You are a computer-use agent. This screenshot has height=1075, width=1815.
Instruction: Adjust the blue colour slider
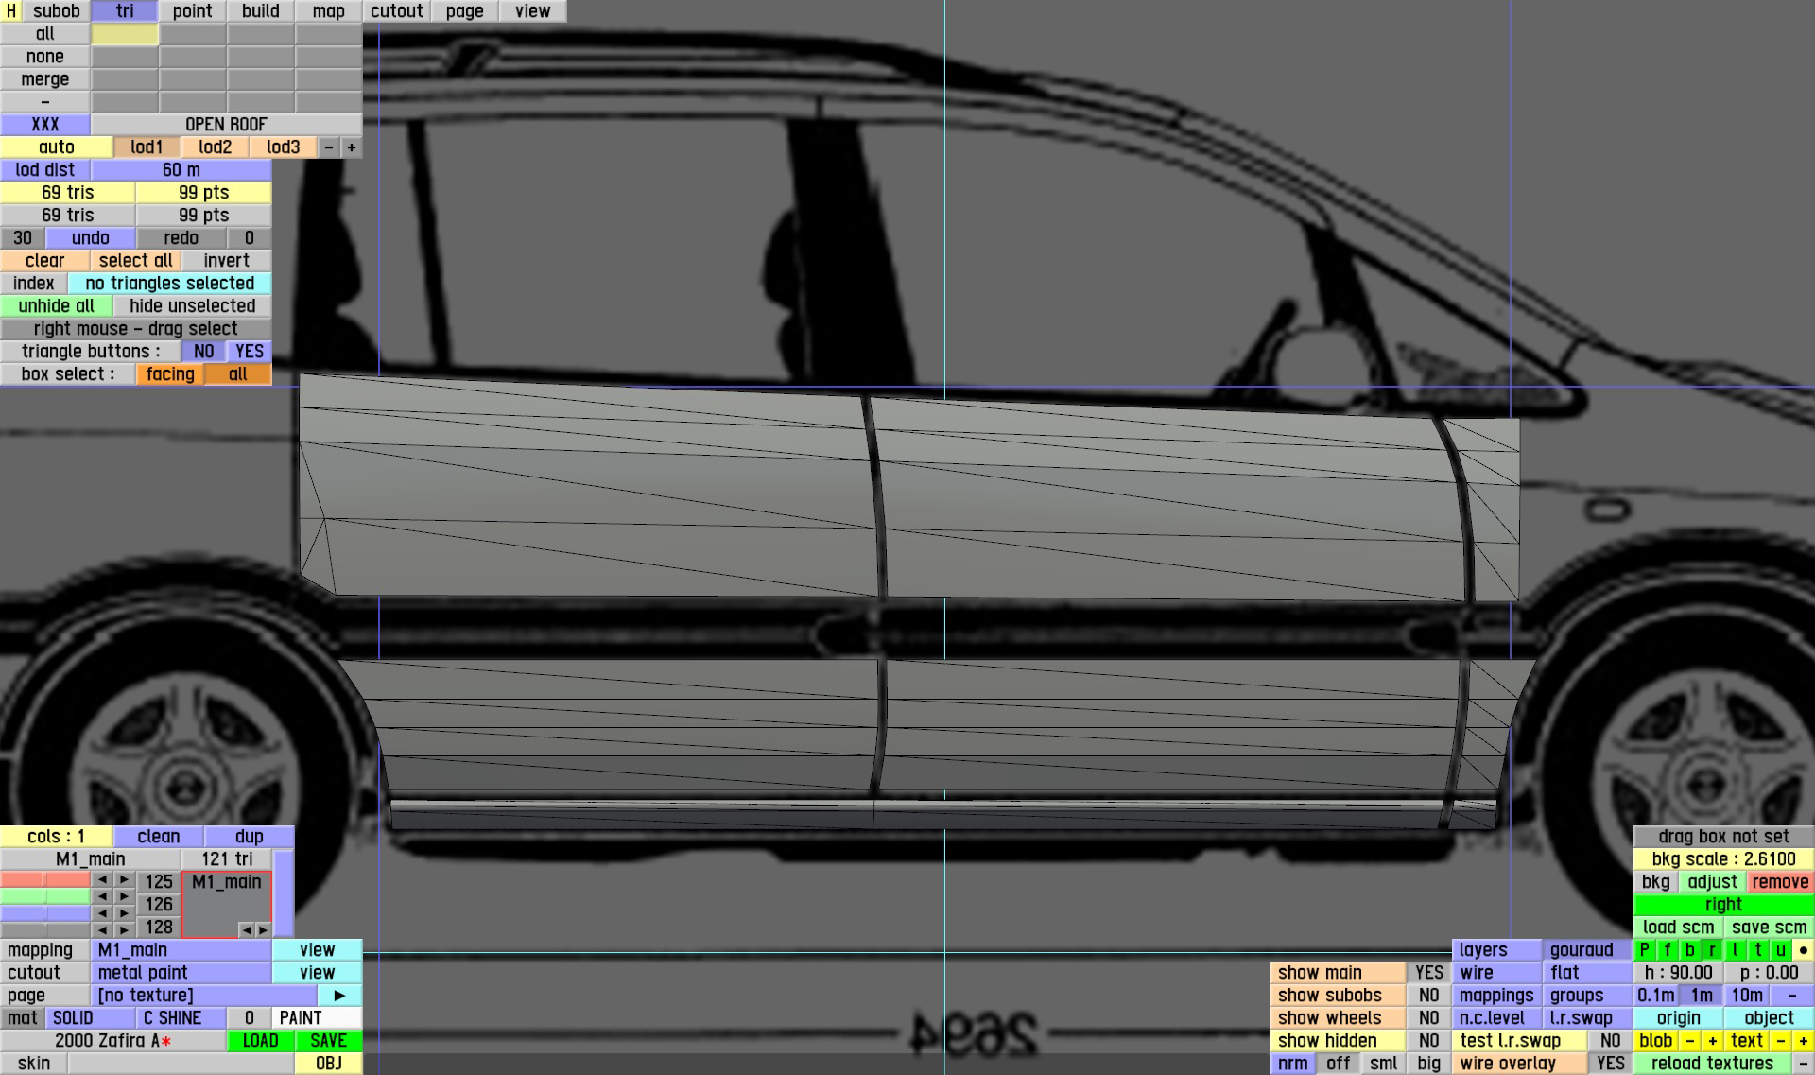coord(45,913)
